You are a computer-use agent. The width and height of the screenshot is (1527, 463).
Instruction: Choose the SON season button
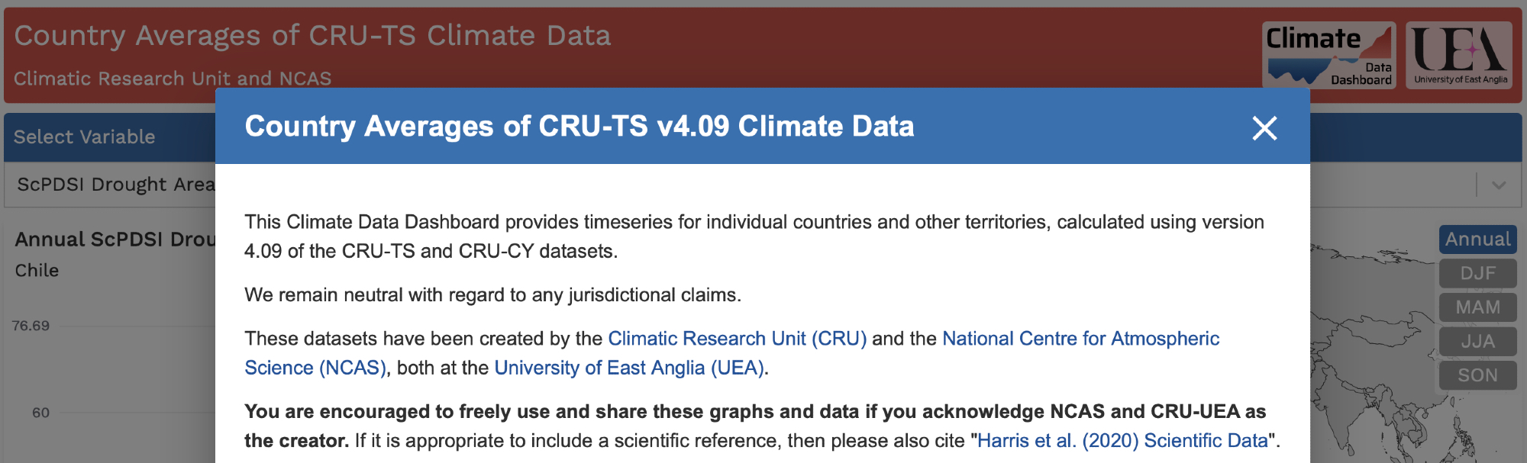pyautogui.click(x=1477, y=375)
